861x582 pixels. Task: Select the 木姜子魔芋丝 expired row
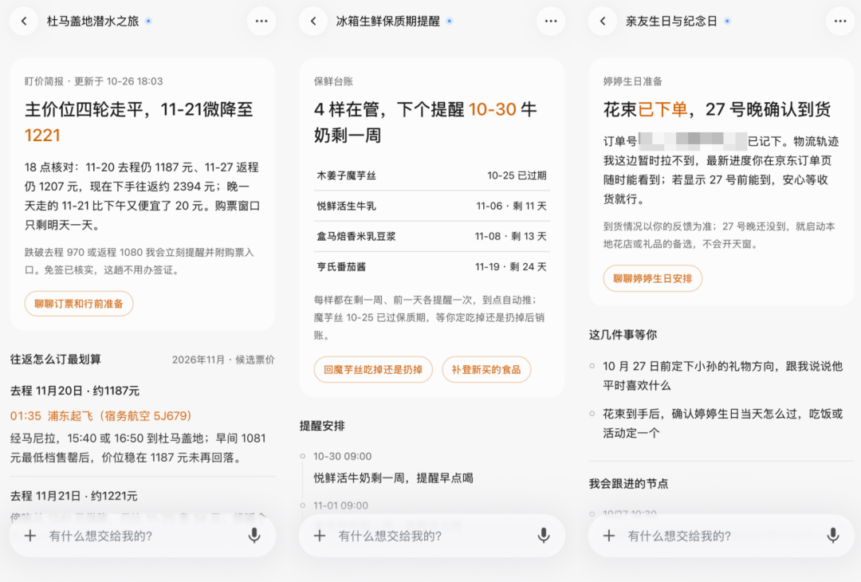point(431,175)
